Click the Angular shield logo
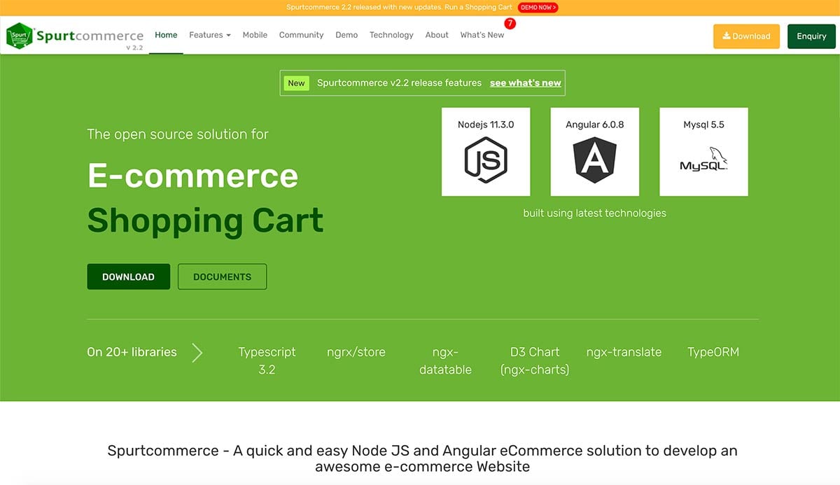 click(595, 160)
